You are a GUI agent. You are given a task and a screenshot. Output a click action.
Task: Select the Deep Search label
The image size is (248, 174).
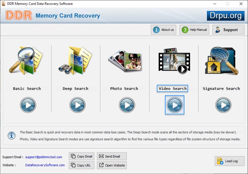click(76, 88)
